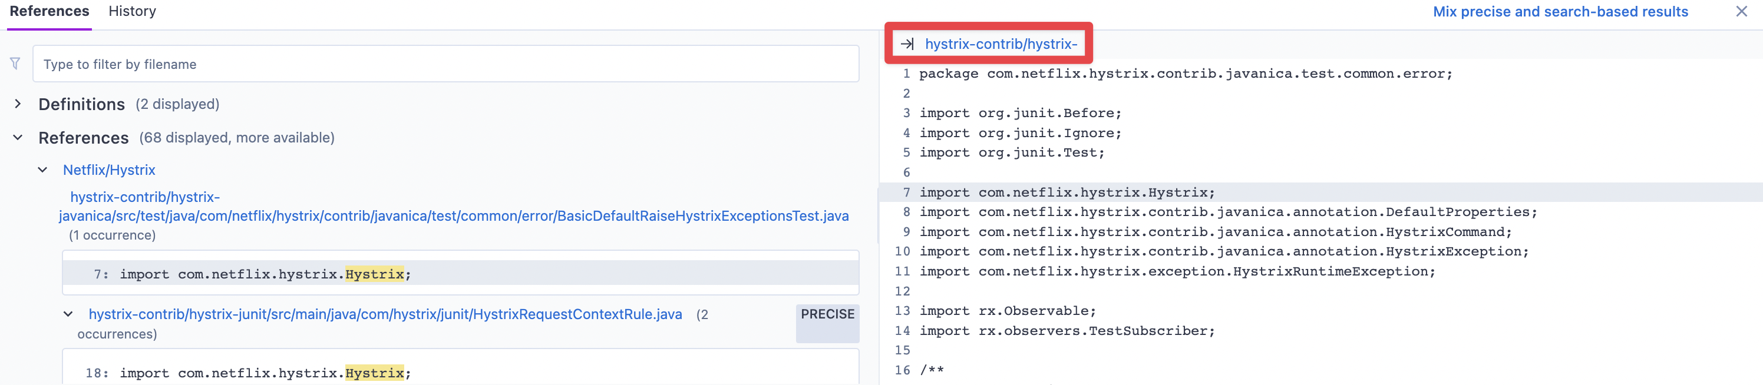
Task: Click the Definitions heading text
Action: click(81, 104)
